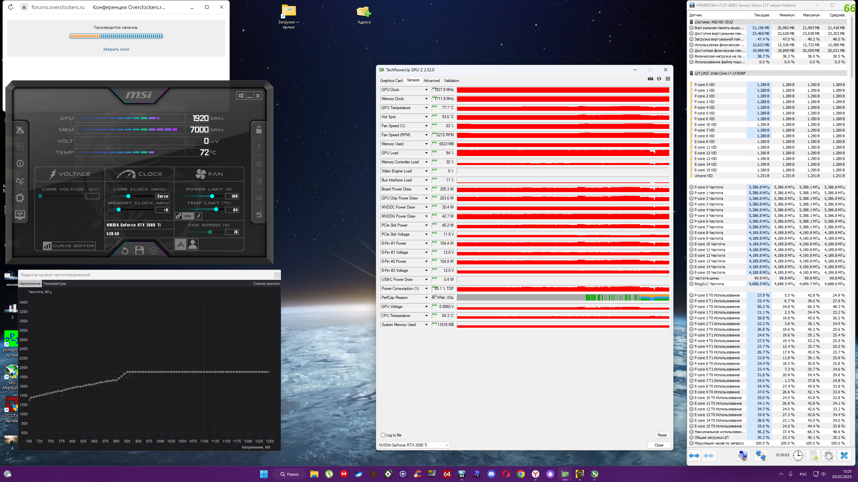The width and height of the screenshot is (858, 482).
Task: Open HWiNFO sensor settings gear icon
Action: pos(829,456)
